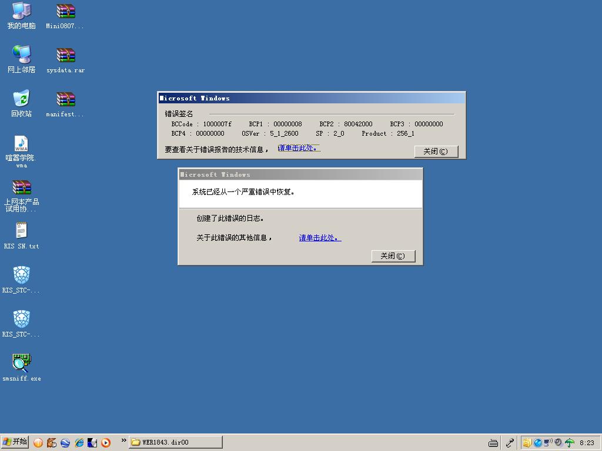This screenshot has height=451, width=602.
Task: Click the Product : 256_1 value
Action: pos(388,133)
